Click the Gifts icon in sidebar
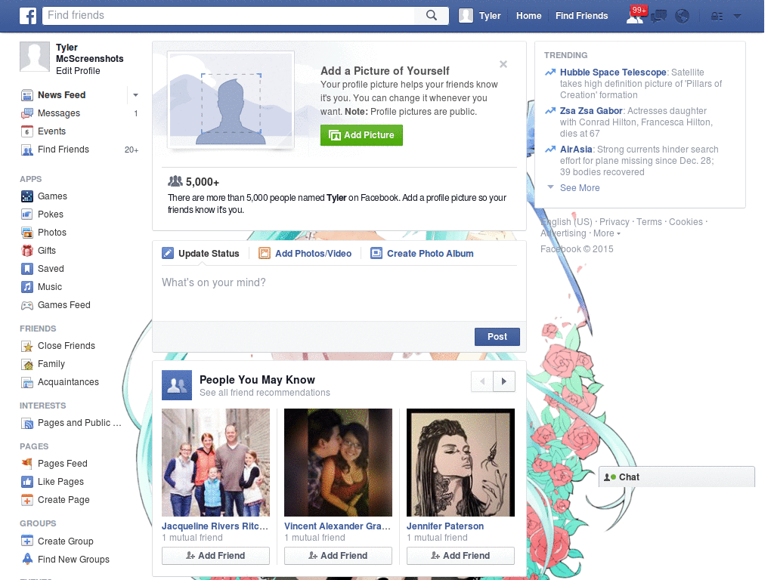 point(27,251)
